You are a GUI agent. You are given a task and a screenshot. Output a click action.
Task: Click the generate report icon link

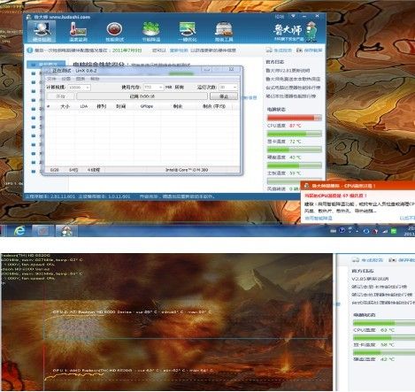tap(279, 50)
